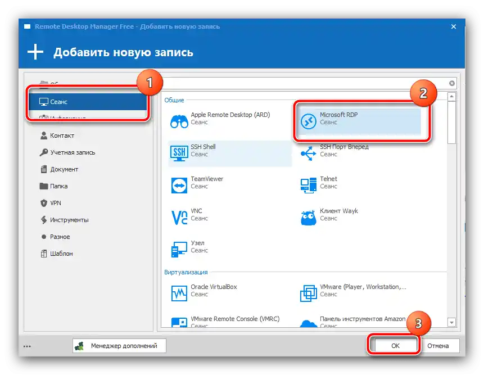Select the 'Oracle VirtualBox' entry label
Image resolution: width=484 pixels, height=375 pixels.
(214, 287)
